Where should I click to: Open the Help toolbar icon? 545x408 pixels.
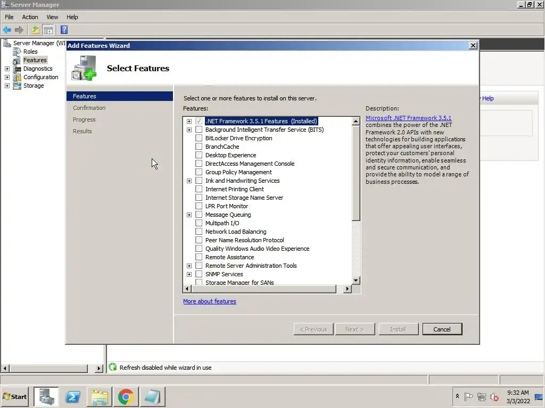coord(64,30)
